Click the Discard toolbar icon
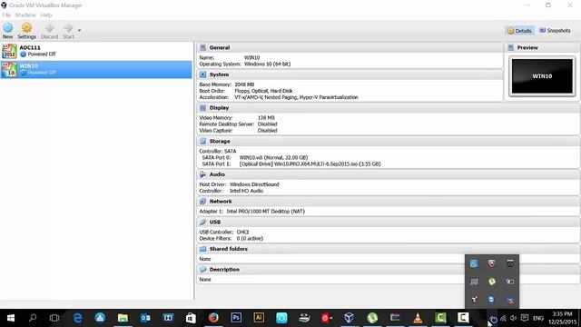This screenshot has height=327, width=581. (50, 31)
